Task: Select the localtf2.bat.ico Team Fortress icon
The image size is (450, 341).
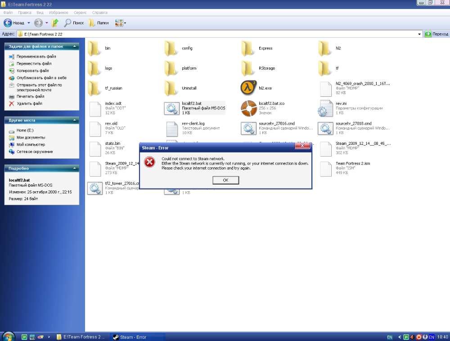Action: click(x=248, y=108)
